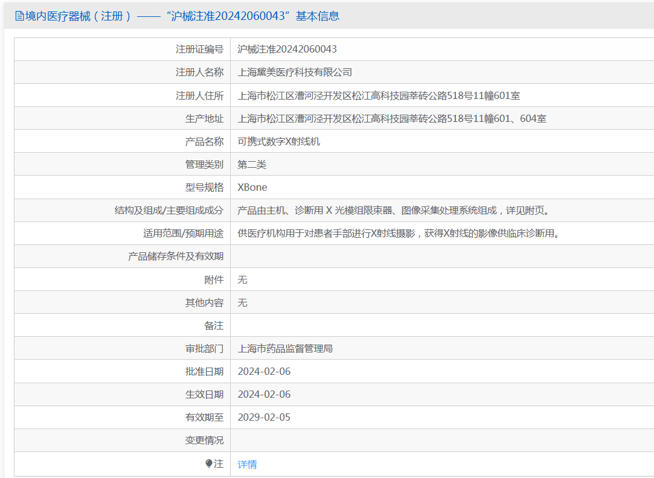654x478 pixels.
Task: Select the 无 value in 附件 row
Action: pyautogui.click(x=242, y=279)
